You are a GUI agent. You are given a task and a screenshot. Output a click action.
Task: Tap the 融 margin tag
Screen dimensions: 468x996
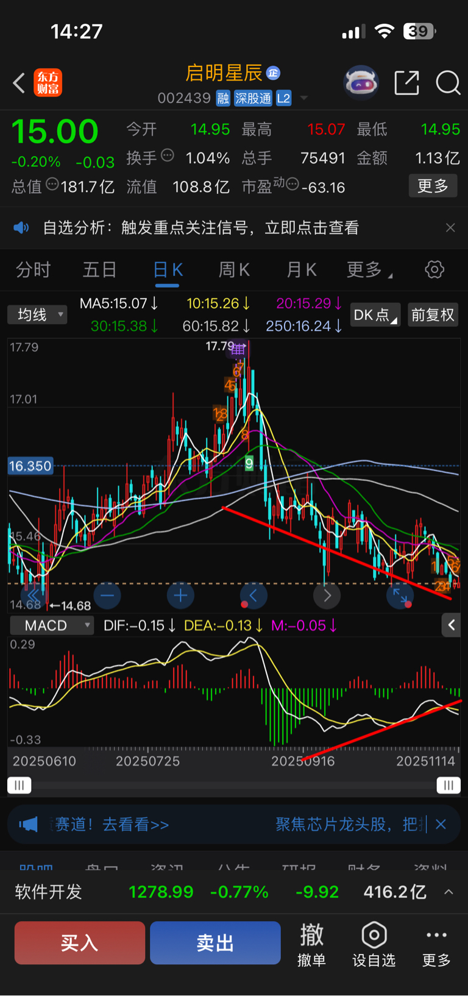pos(223,98)
